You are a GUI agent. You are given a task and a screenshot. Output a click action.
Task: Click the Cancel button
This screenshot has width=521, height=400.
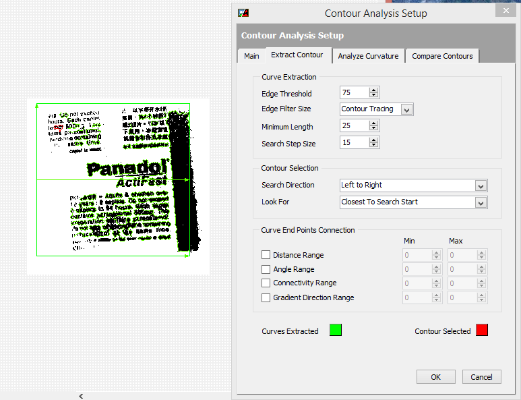[481, 377]
